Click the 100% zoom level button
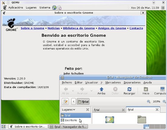This screenshot has height=130, width=167. click(x=156, y=101)
